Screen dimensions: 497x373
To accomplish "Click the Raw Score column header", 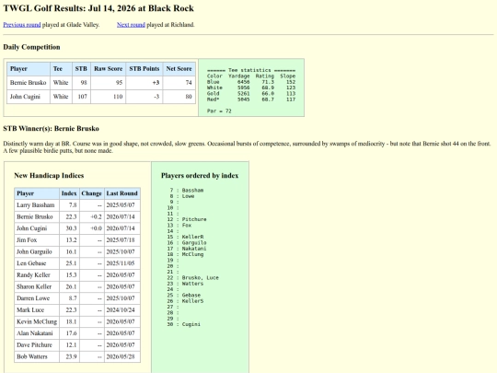I will (x=108, y=69).
